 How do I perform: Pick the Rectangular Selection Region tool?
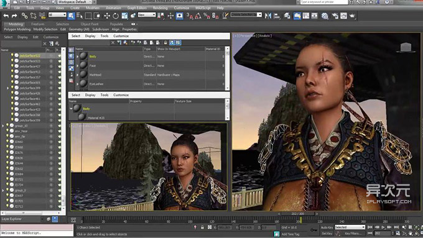pyautogui.click(x=88, y=16)
